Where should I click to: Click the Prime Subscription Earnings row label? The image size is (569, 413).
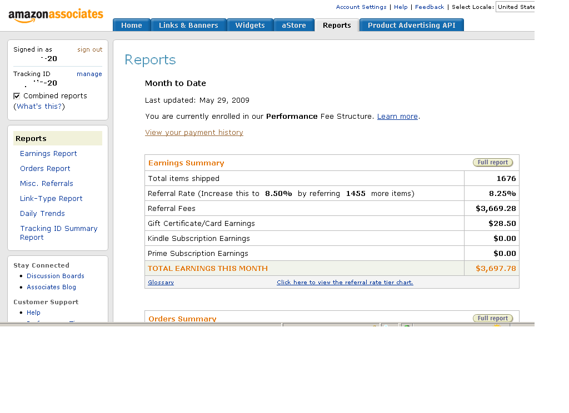tap(198, 254)
